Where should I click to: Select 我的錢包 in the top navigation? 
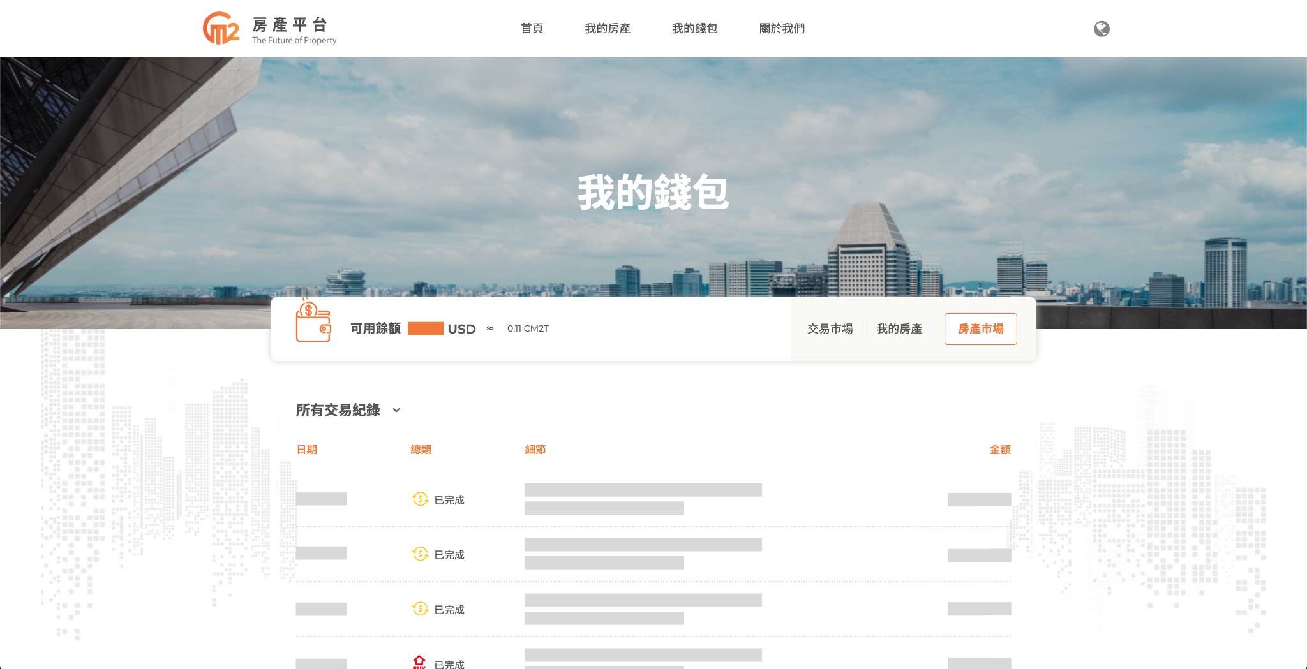pos(694,29)
